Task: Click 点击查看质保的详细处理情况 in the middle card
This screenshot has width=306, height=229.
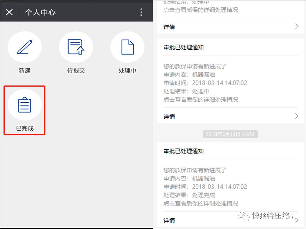Action: coord(201,100)
